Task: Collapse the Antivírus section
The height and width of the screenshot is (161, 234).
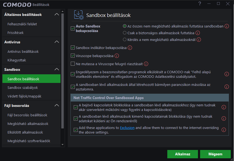Action: click(x=57, y=42)
